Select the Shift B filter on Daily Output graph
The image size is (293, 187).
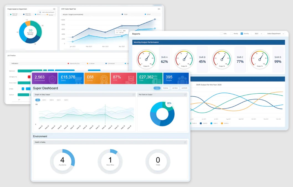click(51, 100)
